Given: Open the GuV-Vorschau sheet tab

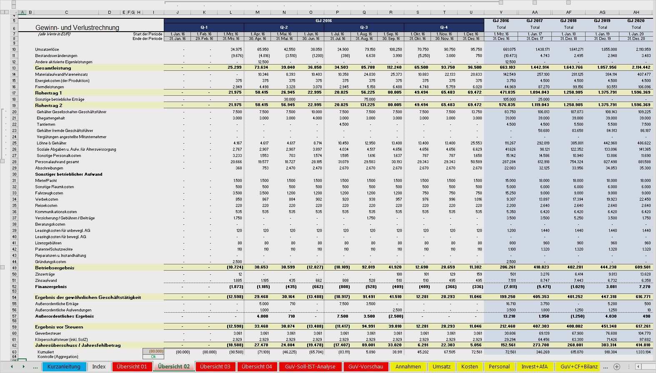Looking at the screenshot, I should click(x=366, y=367).
